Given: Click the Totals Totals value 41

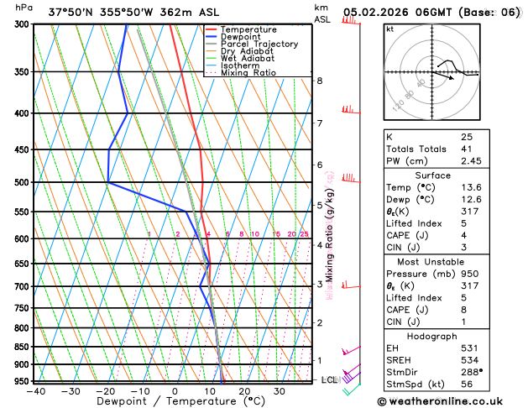Looking at the screenshot, I should [467, 149].
